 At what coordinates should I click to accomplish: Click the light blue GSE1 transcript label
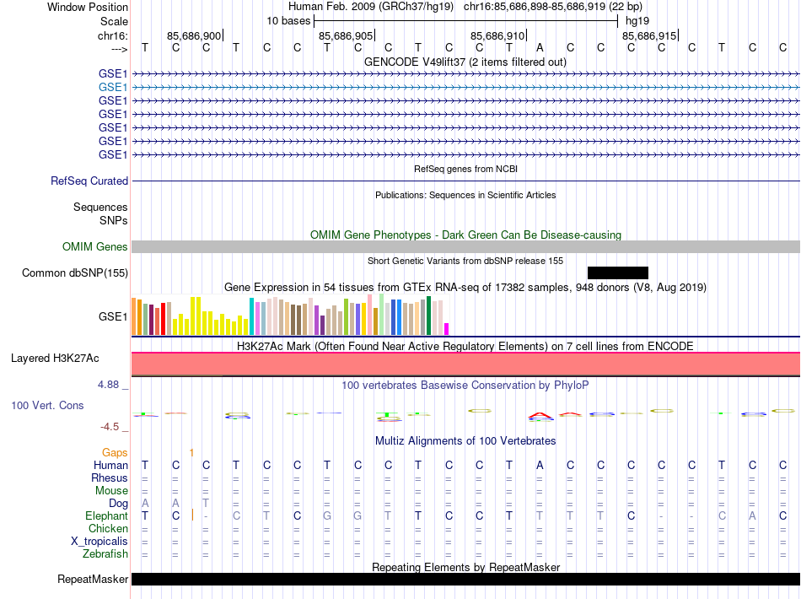(x=113, y=87)
